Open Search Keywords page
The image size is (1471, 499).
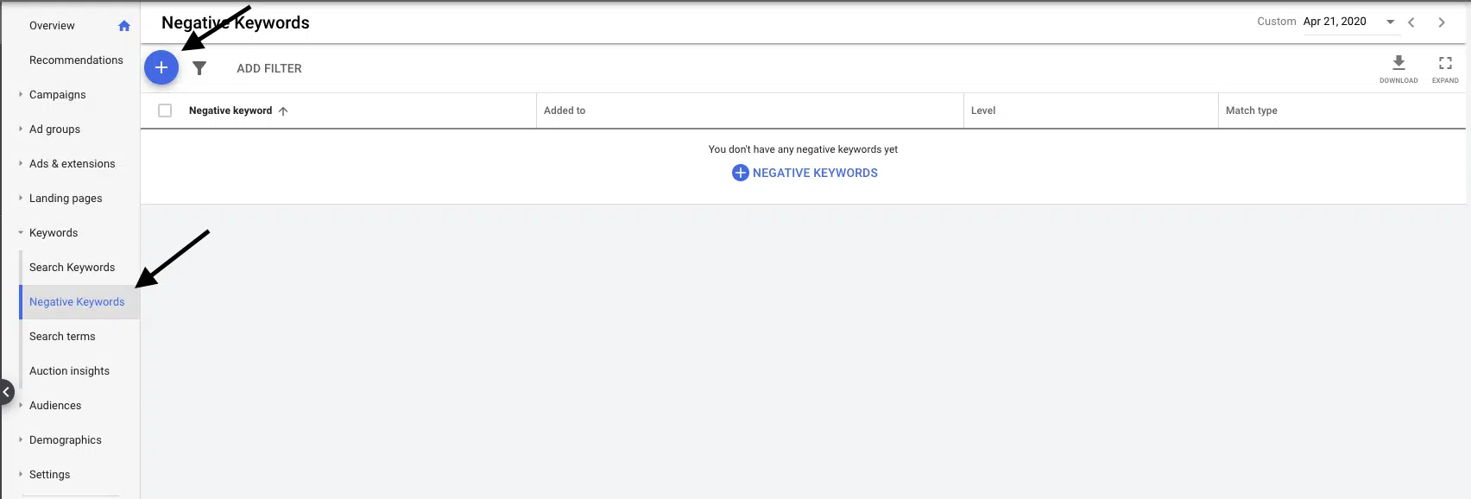(73, 268)
